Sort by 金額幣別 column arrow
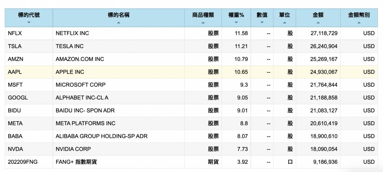Viewport: 383px width, 172px height. coord(359,22)
